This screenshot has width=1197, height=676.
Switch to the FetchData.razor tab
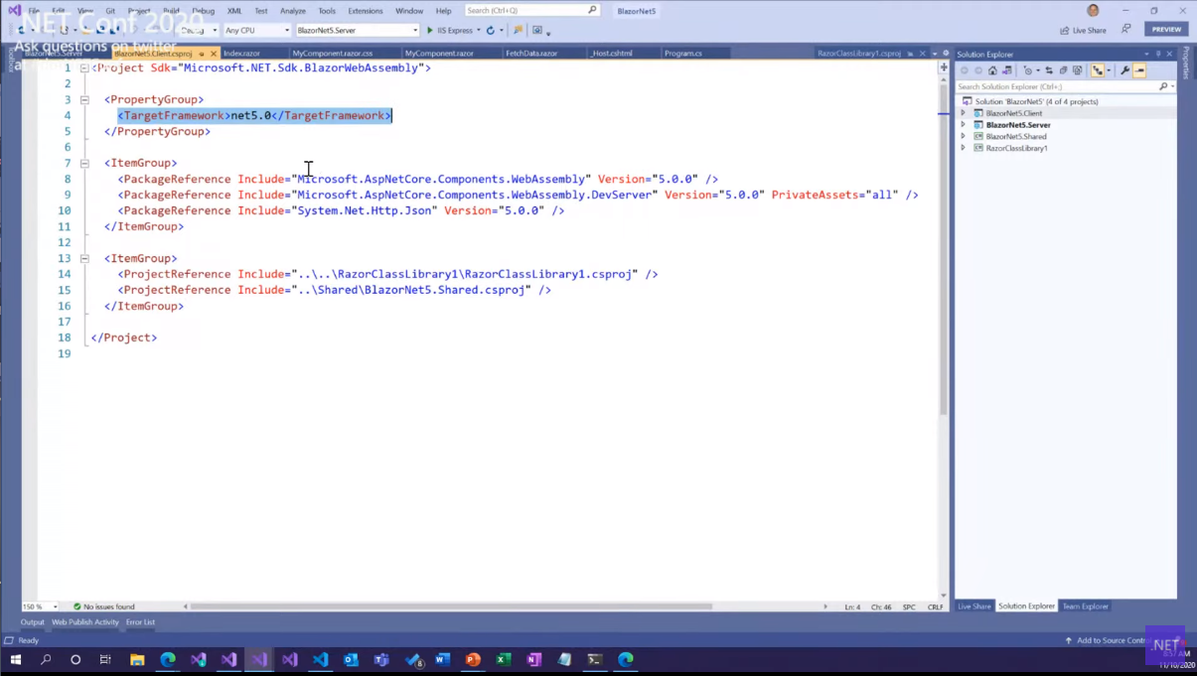531,53
